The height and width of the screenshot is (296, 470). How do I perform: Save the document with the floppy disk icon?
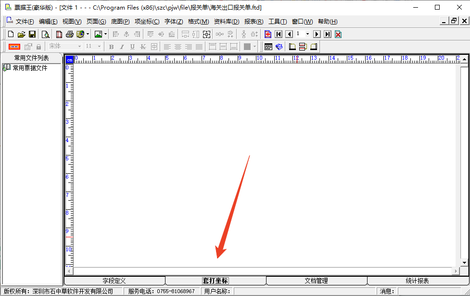[32, 34]
